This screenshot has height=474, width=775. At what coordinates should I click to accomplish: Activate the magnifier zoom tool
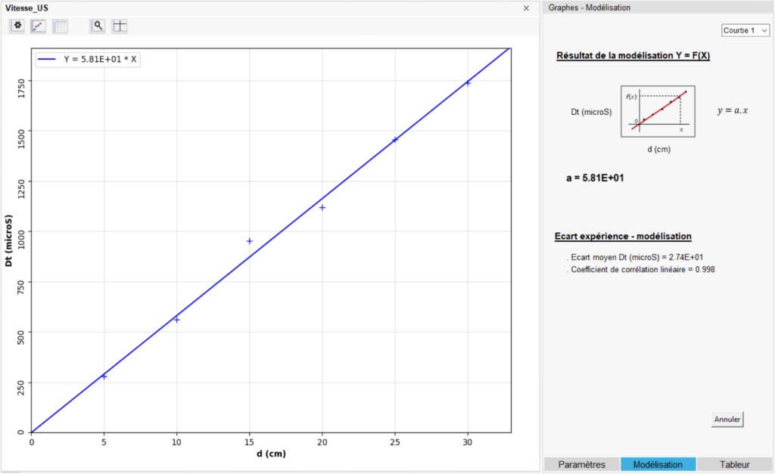(x=98, y=26)
